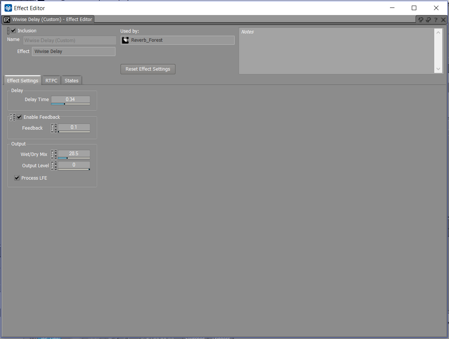Click the Delay Time value field 0.34
449x339 pixels.
click(70, 99)
